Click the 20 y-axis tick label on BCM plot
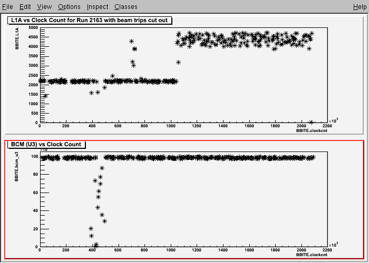This screenshot has width=369, height=263. (35, 229)
